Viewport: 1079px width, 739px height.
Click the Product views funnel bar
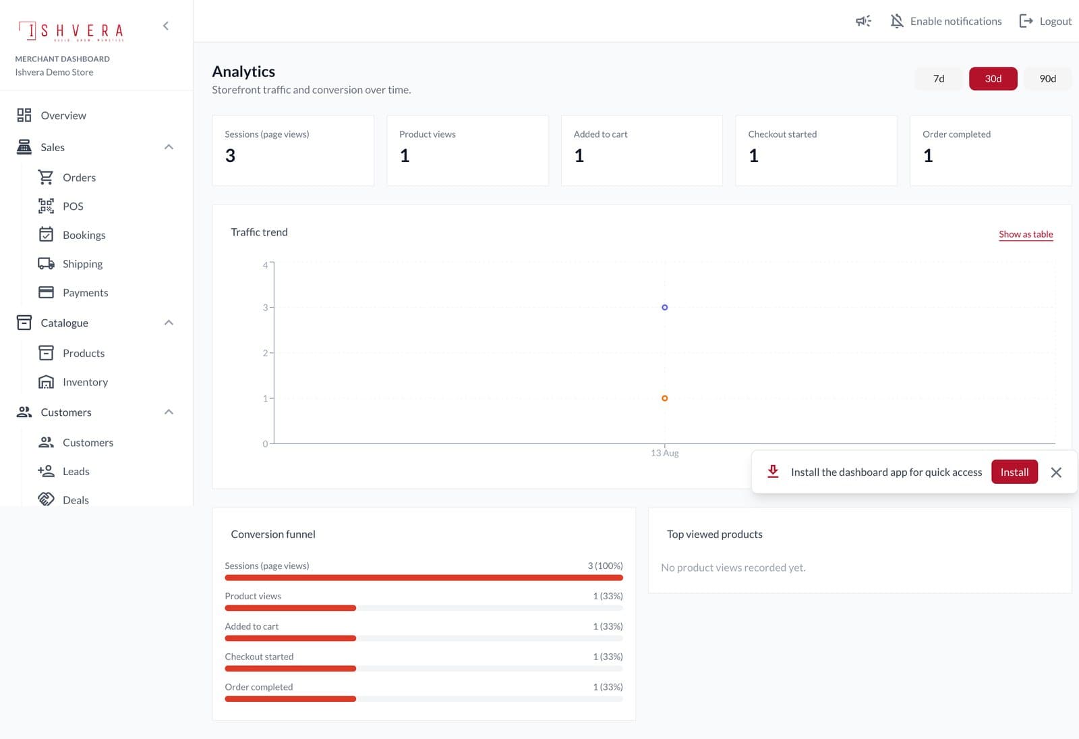[x=424, y=608]
